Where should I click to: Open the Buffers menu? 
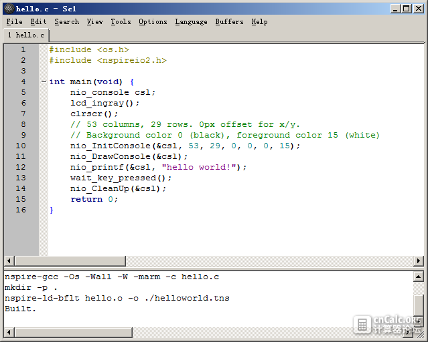[229, 22]
